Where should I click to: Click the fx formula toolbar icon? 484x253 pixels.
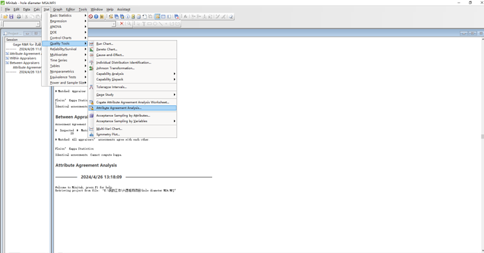tap(185, 17)
